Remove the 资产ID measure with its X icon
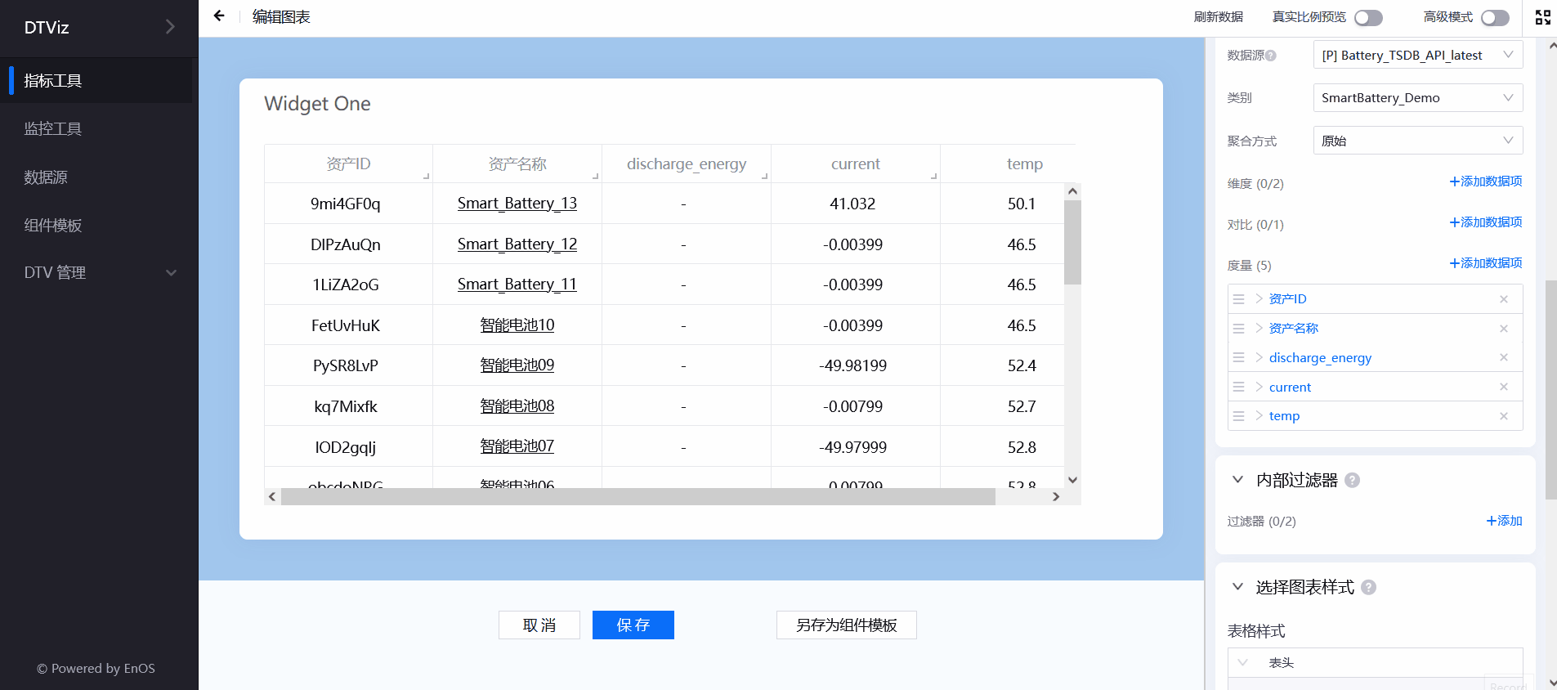 1503,299
